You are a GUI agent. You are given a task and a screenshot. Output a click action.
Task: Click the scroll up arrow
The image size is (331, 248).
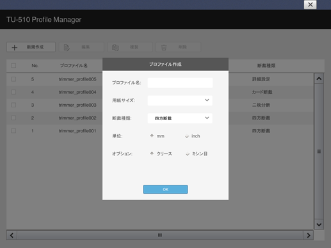pos(319,79)
